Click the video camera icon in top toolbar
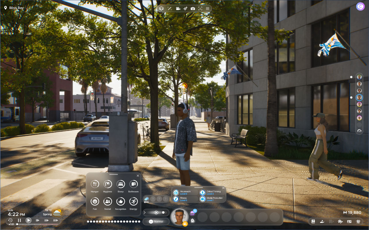 coord(178,9)
